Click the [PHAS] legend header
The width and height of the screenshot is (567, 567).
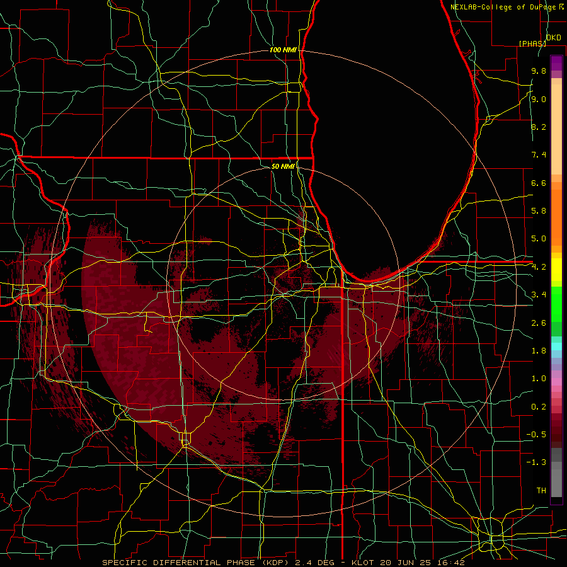click(x=532, y=43)
